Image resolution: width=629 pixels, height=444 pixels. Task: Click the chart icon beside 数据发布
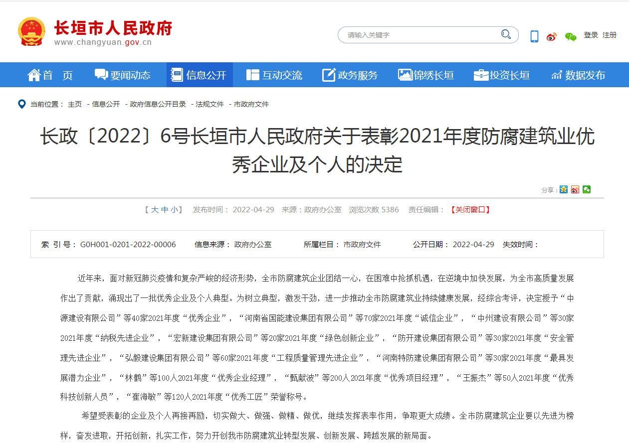[557, 75]
